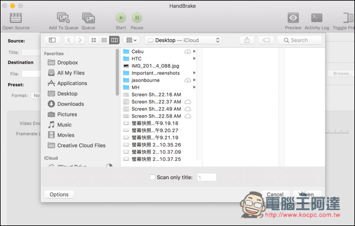
Task: Switch to icon view
Action: tap(94, 40)
